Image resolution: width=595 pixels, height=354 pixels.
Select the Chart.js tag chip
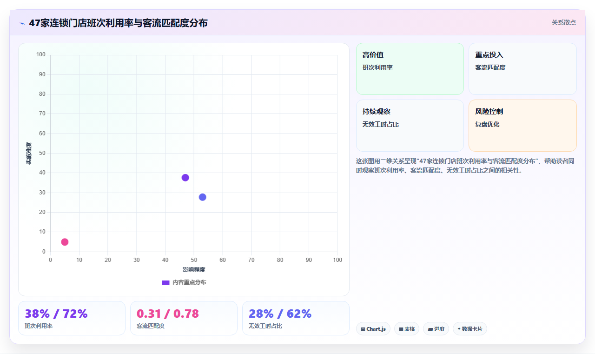click(373, 329)
